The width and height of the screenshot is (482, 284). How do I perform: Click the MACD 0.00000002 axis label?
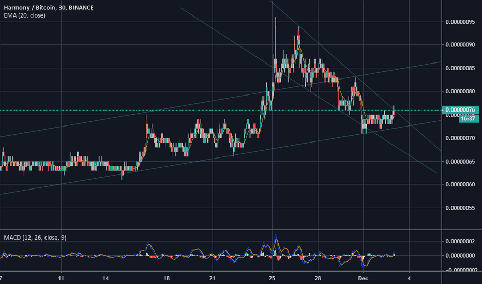(460, 241)
